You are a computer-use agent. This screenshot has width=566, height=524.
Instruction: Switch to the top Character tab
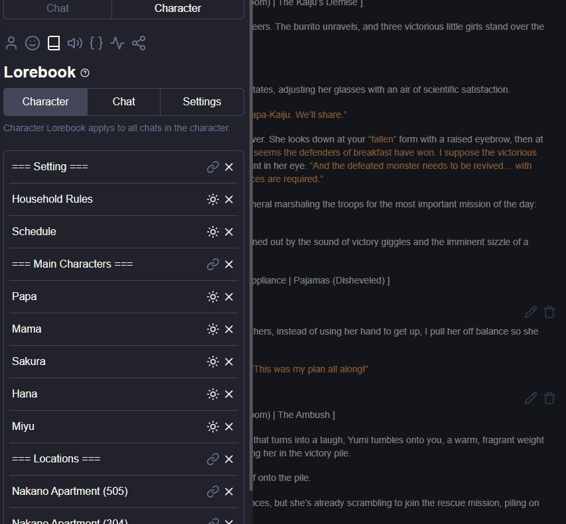[x=178, y=9]
